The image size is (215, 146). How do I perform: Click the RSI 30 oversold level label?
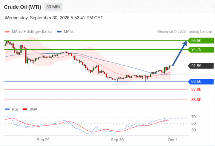click(x=193, y=130)
